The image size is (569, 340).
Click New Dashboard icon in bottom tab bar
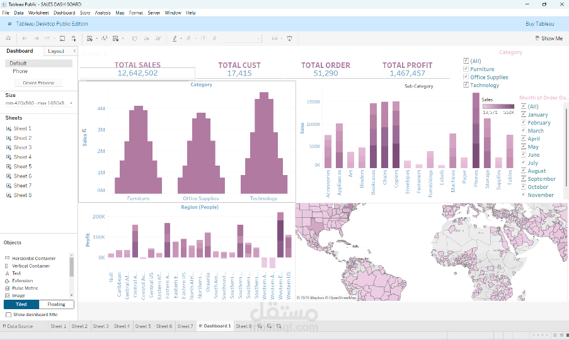(269, 326)
